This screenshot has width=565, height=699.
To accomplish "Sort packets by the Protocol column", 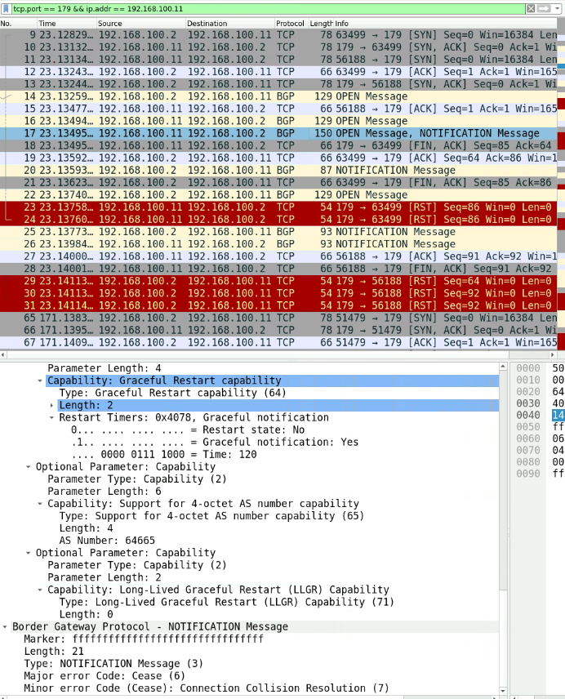I will tap(291, 23).
